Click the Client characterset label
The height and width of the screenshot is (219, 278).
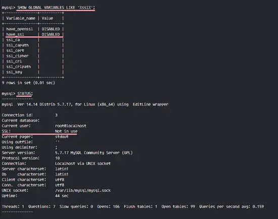(x=24, y=180)
